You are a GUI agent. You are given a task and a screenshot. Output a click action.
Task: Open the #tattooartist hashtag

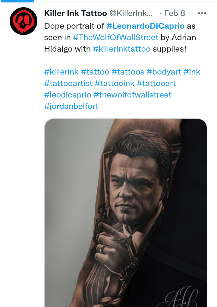click(68, 83)
